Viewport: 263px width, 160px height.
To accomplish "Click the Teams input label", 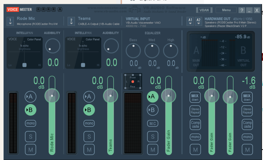I will [x=84, y=18].
